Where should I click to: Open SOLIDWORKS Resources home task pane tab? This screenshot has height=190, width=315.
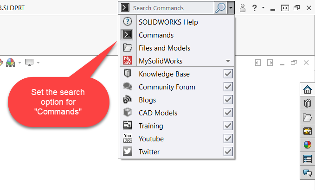pos(307,89)
